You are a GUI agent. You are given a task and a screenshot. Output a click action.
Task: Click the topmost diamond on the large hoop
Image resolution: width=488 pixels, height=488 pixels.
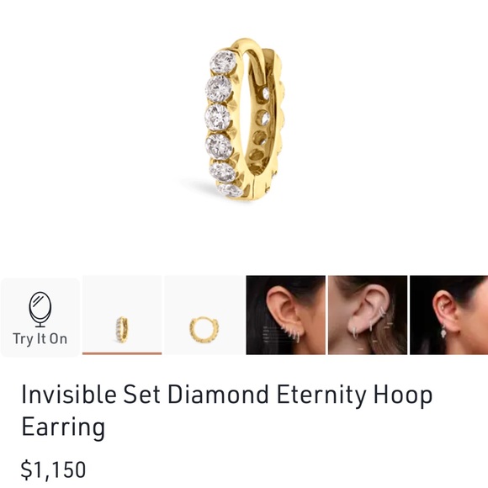click(224, 62)
